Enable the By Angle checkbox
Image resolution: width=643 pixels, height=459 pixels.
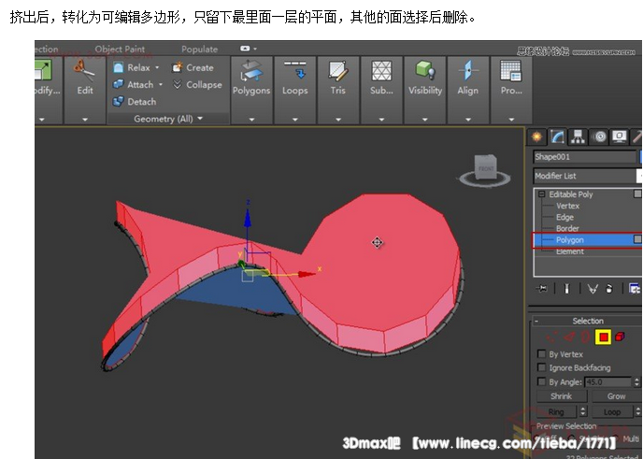(542, 382)
